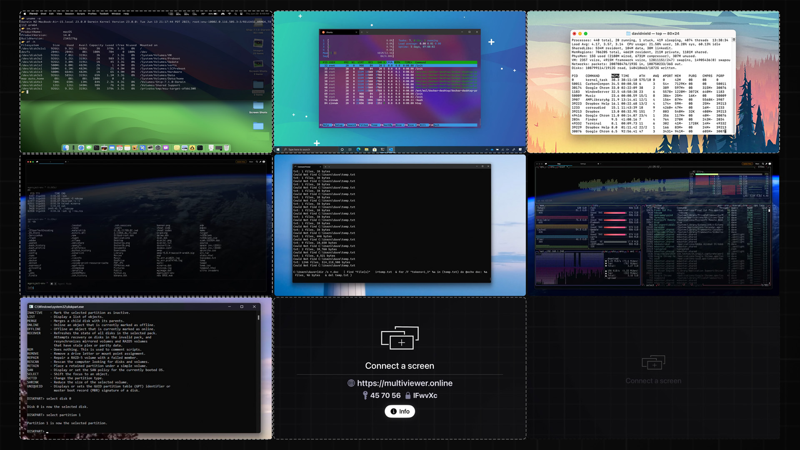Launch Microsoft Edge from taskbar

tap(358, 150)
